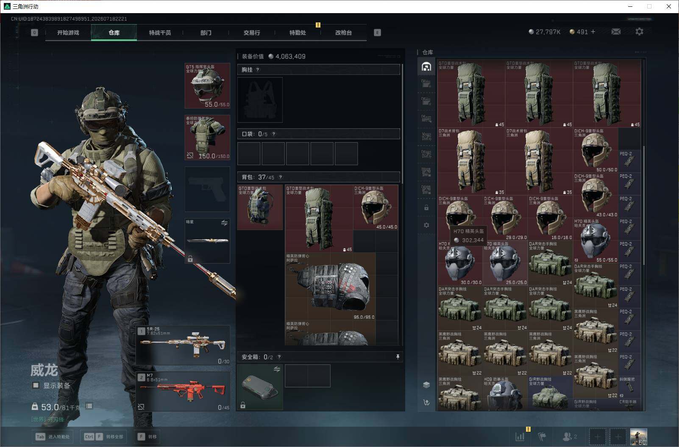This screenshot has height=447, width=679.
Task: Swap the safe box via arrows icon
Action: (277, 369)
